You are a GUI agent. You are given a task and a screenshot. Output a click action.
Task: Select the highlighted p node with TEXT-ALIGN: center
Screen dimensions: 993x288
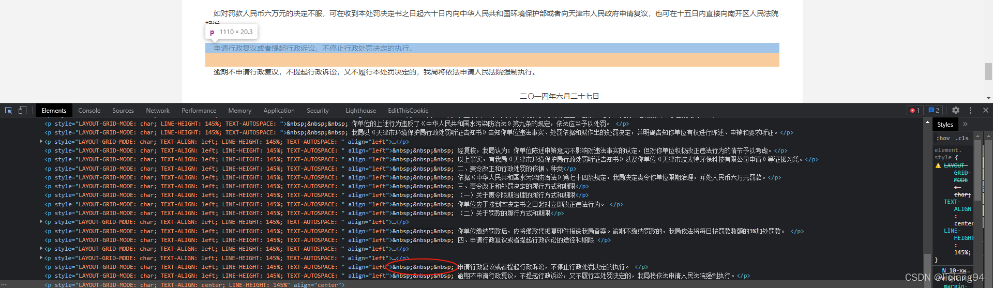coord(461,284)
